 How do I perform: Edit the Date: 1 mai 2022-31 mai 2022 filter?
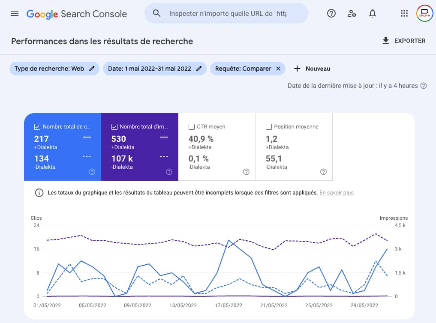click(199, 69)
